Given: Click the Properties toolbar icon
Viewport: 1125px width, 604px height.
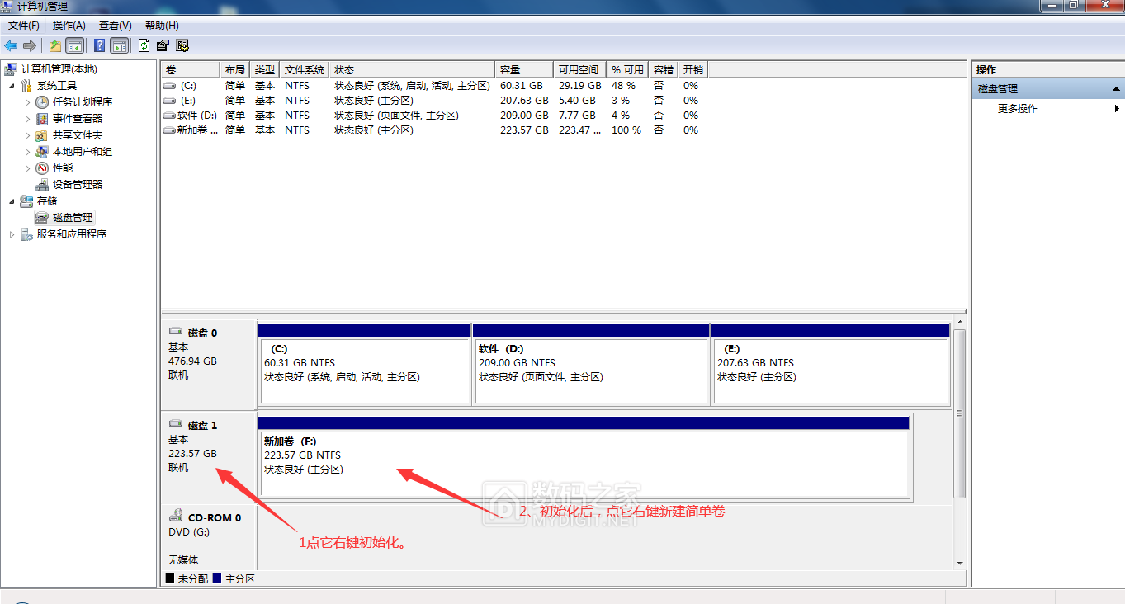Looking at the screenshot, I should [163, 45].
